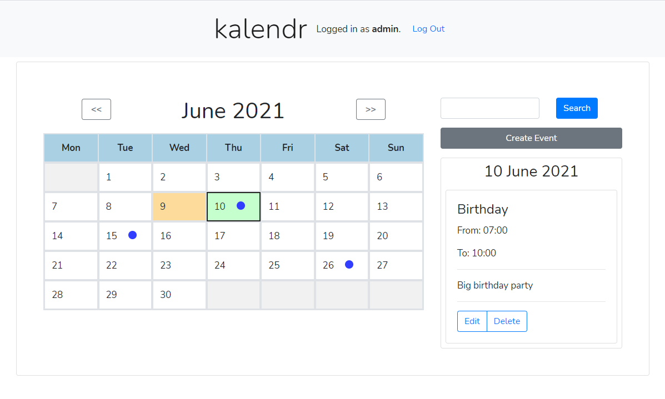Edit the Birthday event

pos(472,321)
